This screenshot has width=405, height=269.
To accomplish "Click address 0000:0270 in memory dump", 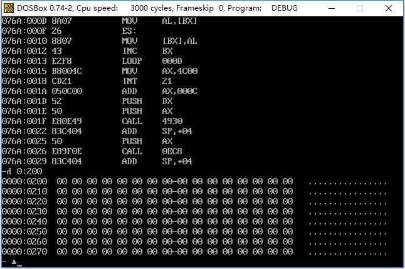I will 24,251.
